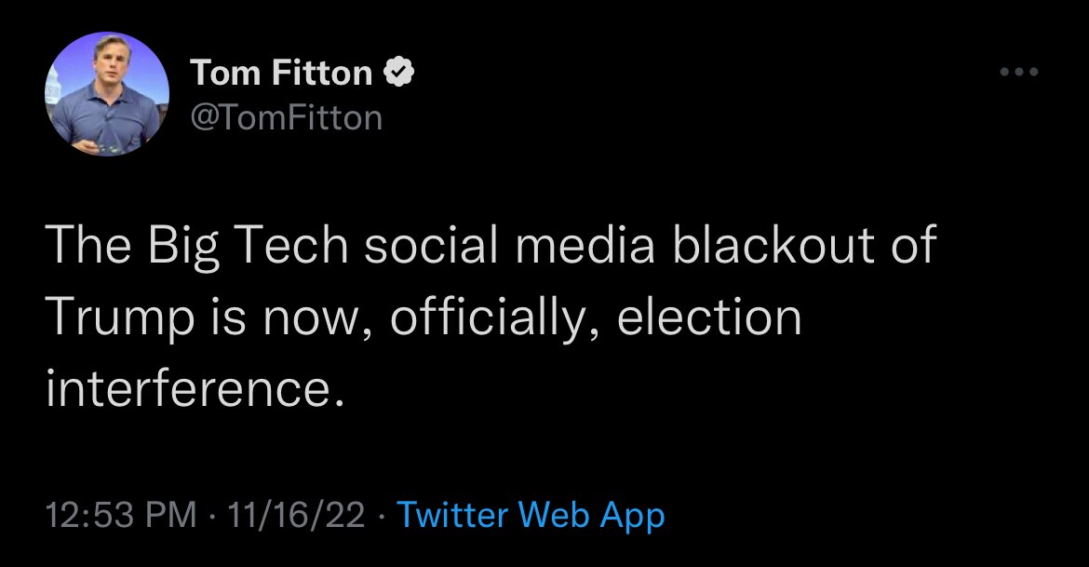Click the Tom Fitton display name
This screenshot has height=567, width=1089.
pyautogui.click(x=282, y=73)
